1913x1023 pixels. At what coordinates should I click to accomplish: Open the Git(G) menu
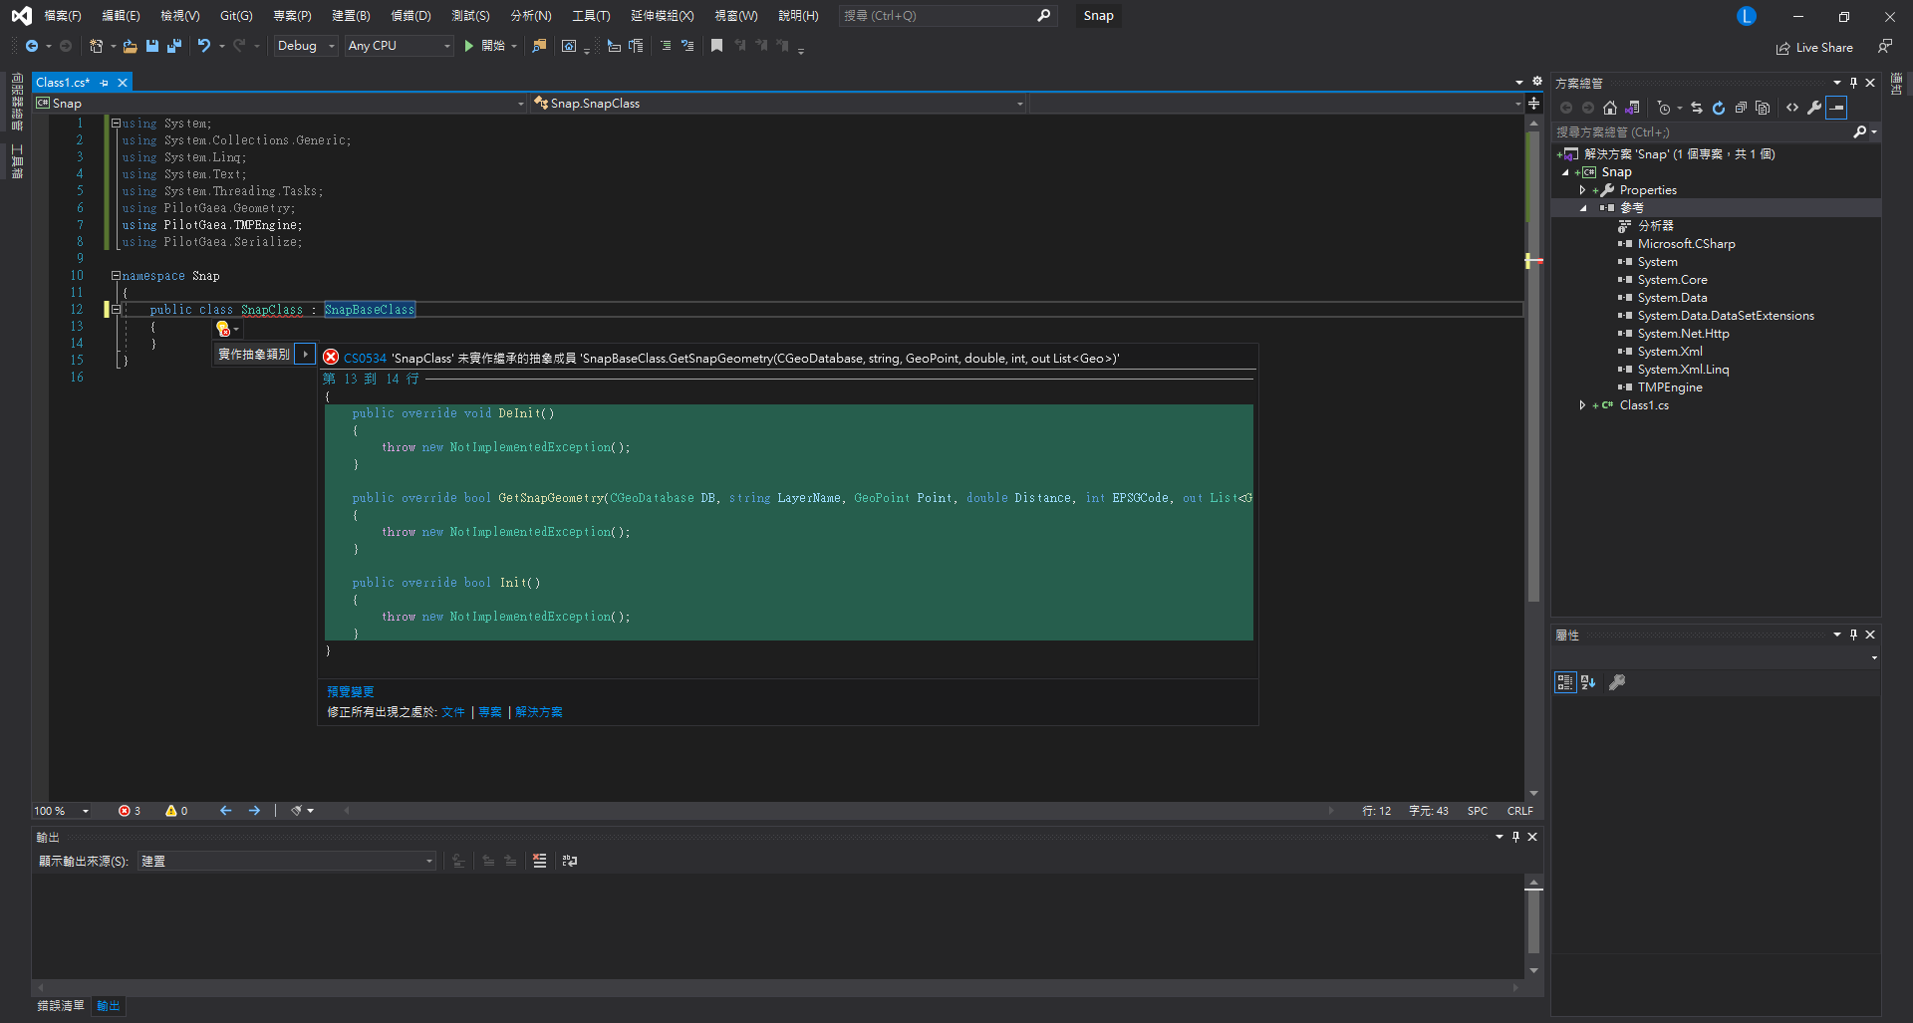click(x=236, y=16)
